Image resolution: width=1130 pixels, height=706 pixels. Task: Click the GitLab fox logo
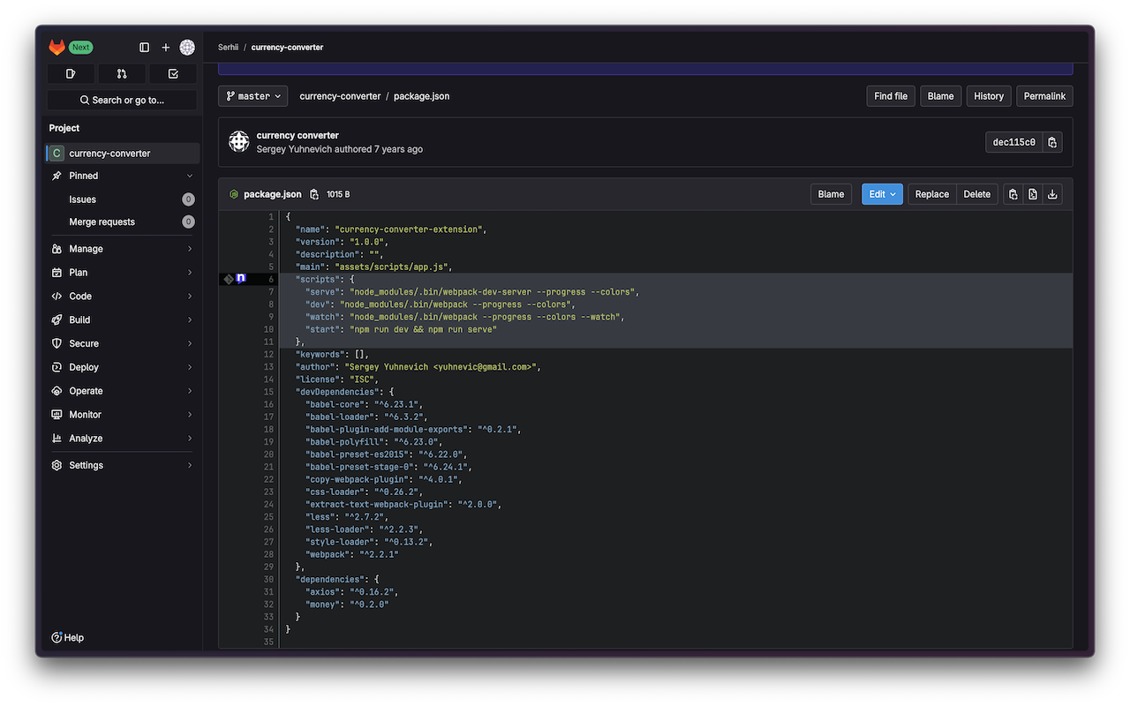click(56, 48)
